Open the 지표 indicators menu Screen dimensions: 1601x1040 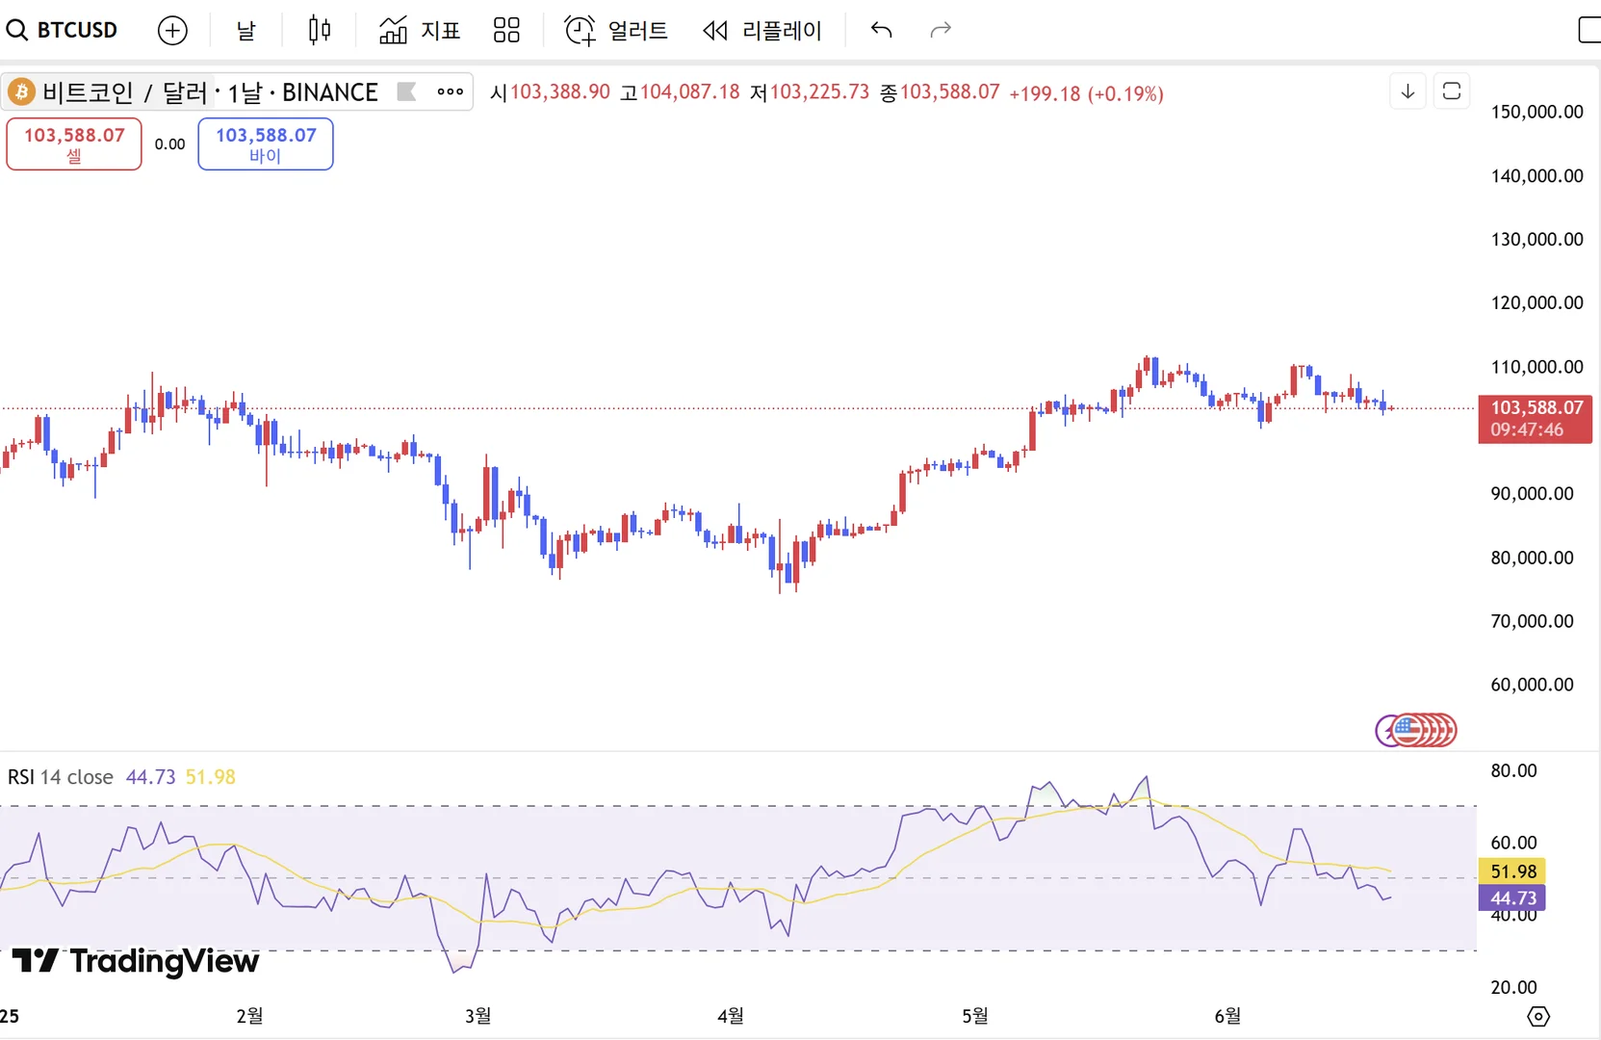pos(420,31)
